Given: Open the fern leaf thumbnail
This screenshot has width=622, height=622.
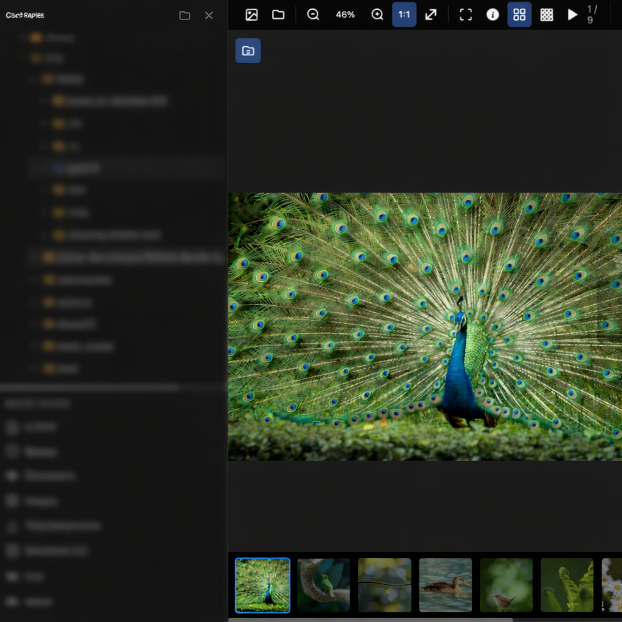Looking at the screenshot, I should (567, 585).
